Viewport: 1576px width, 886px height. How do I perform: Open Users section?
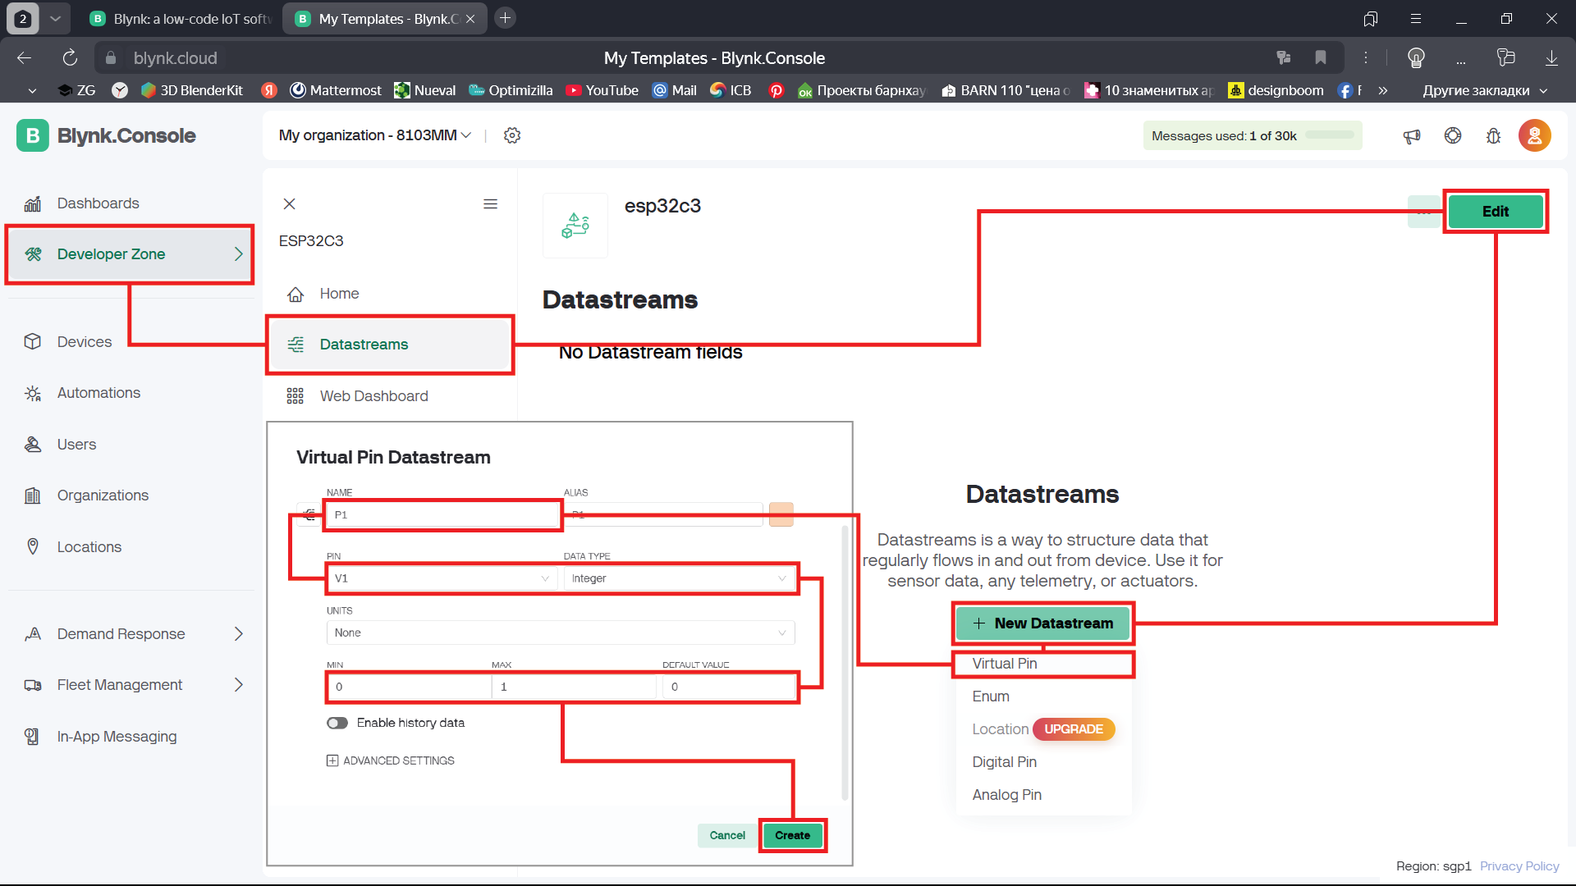76,445
